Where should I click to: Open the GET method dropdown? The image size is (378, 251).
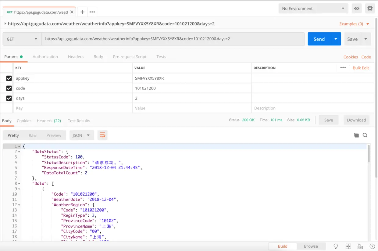click(x=22, y=39)
